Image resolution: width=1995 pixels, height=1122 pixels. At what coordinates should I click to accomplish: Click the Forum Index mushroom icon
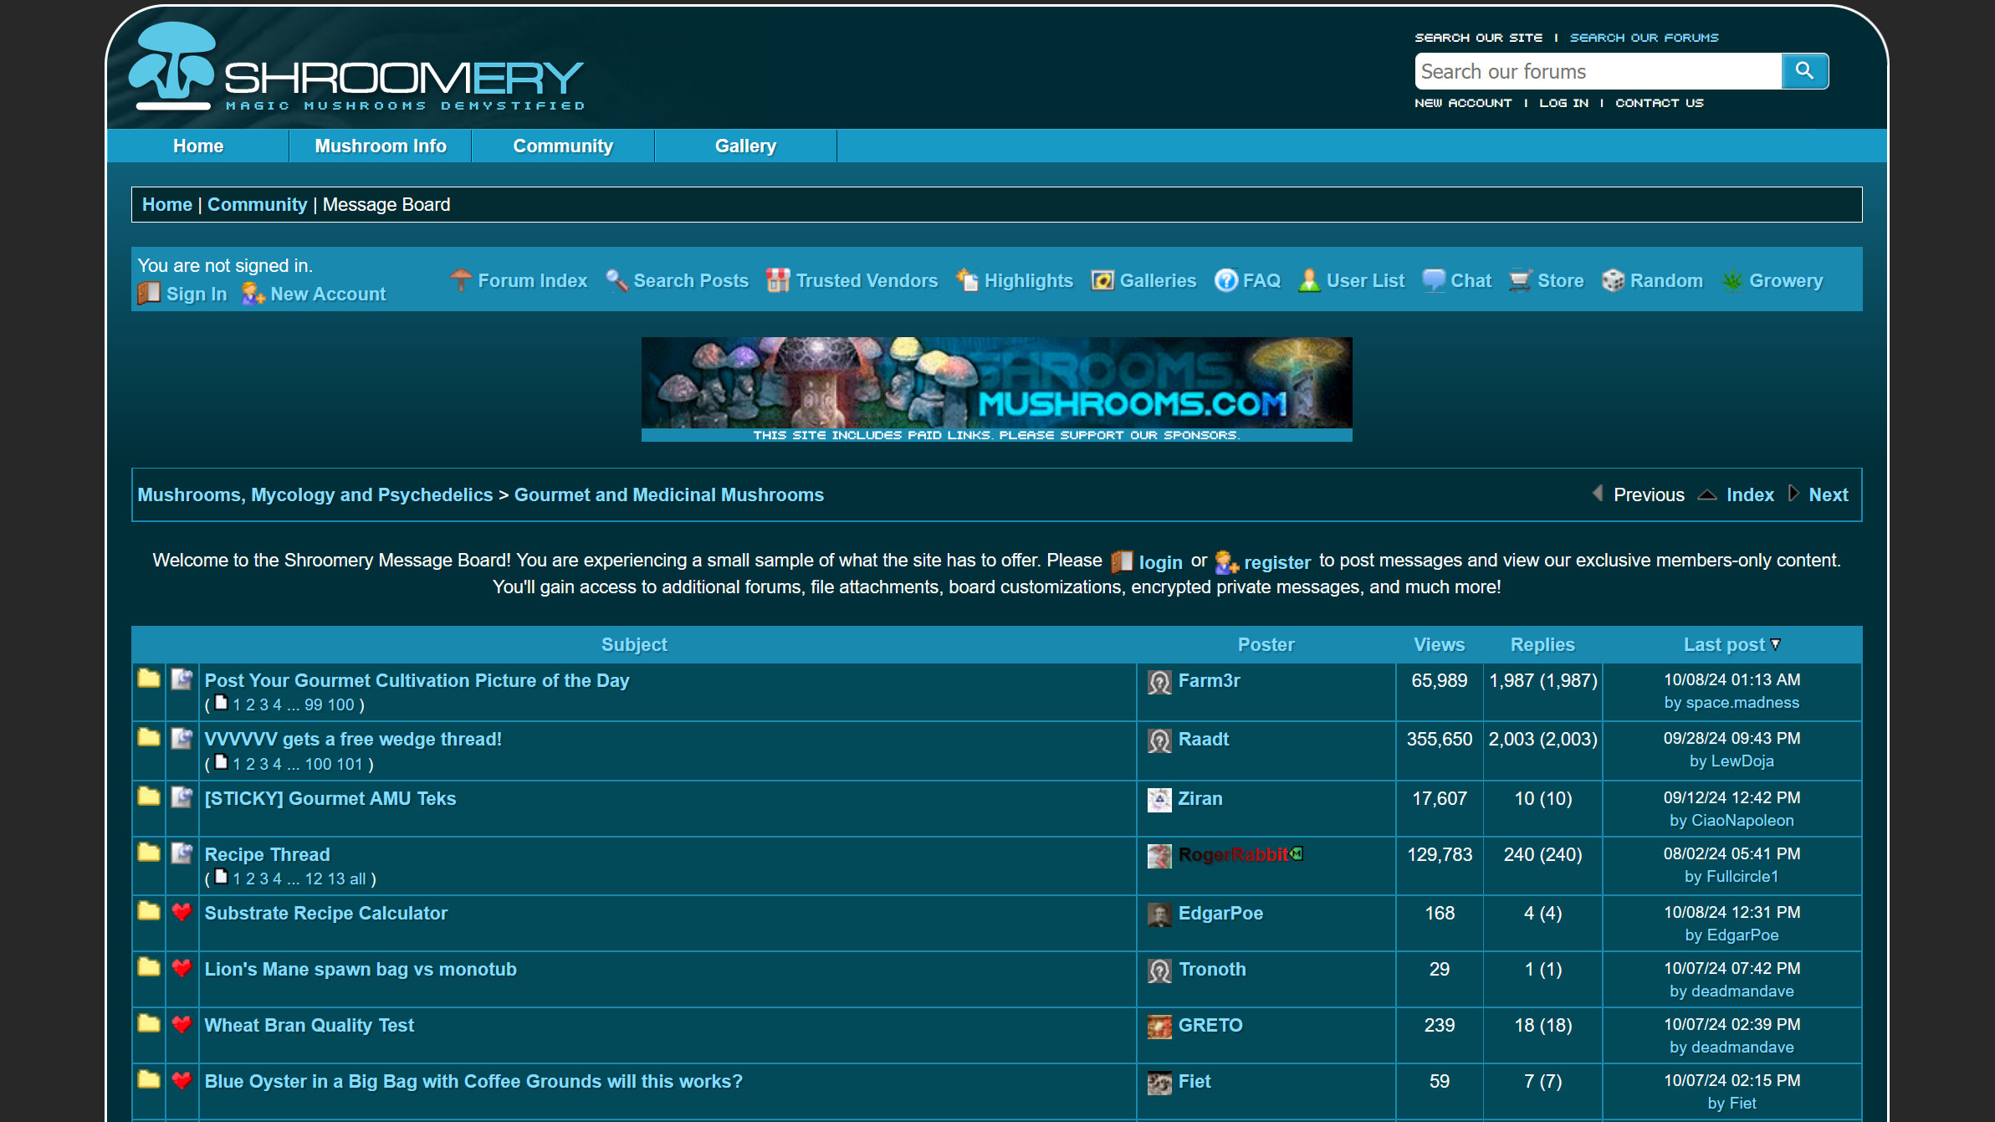(461, 280)
